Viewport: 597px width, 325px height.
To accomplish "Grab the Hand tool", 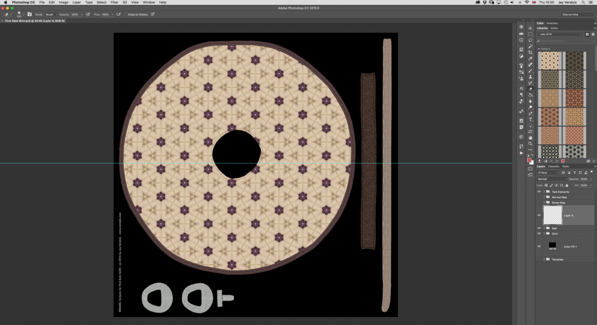I will (530, 138).
